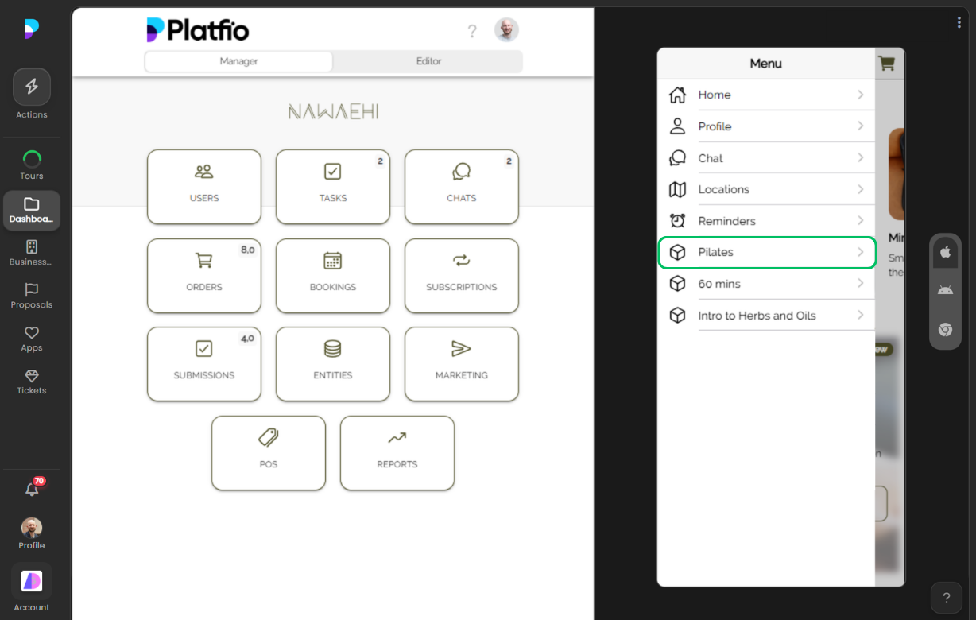Click the Platfio help question mark
Screen dimensions: 976x620
472,31
